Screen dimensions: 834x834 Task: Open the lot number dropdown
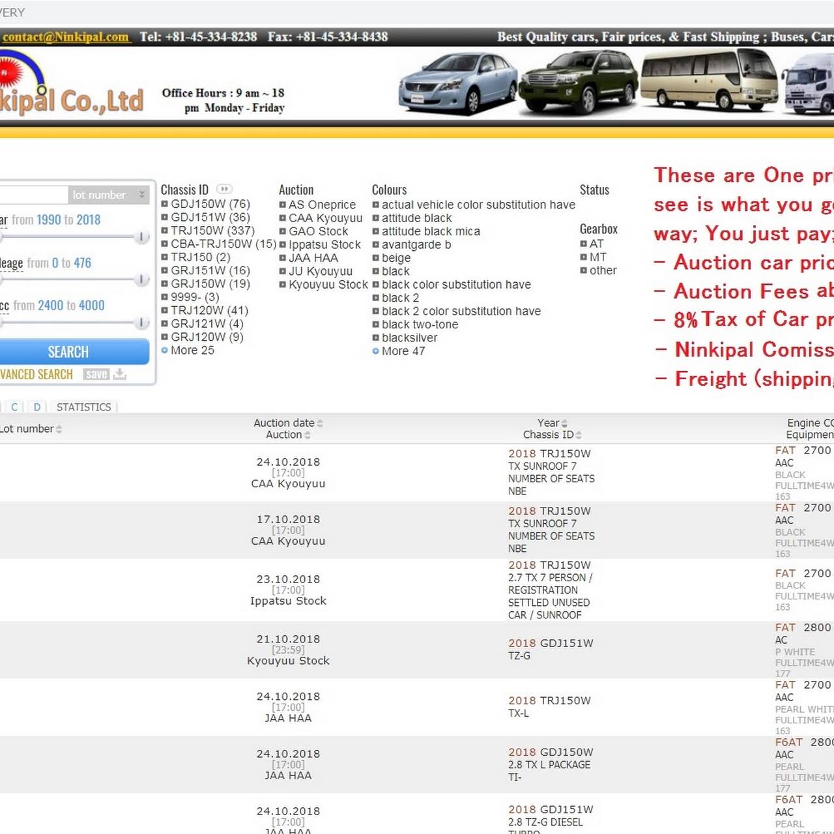tap(108, 195)
